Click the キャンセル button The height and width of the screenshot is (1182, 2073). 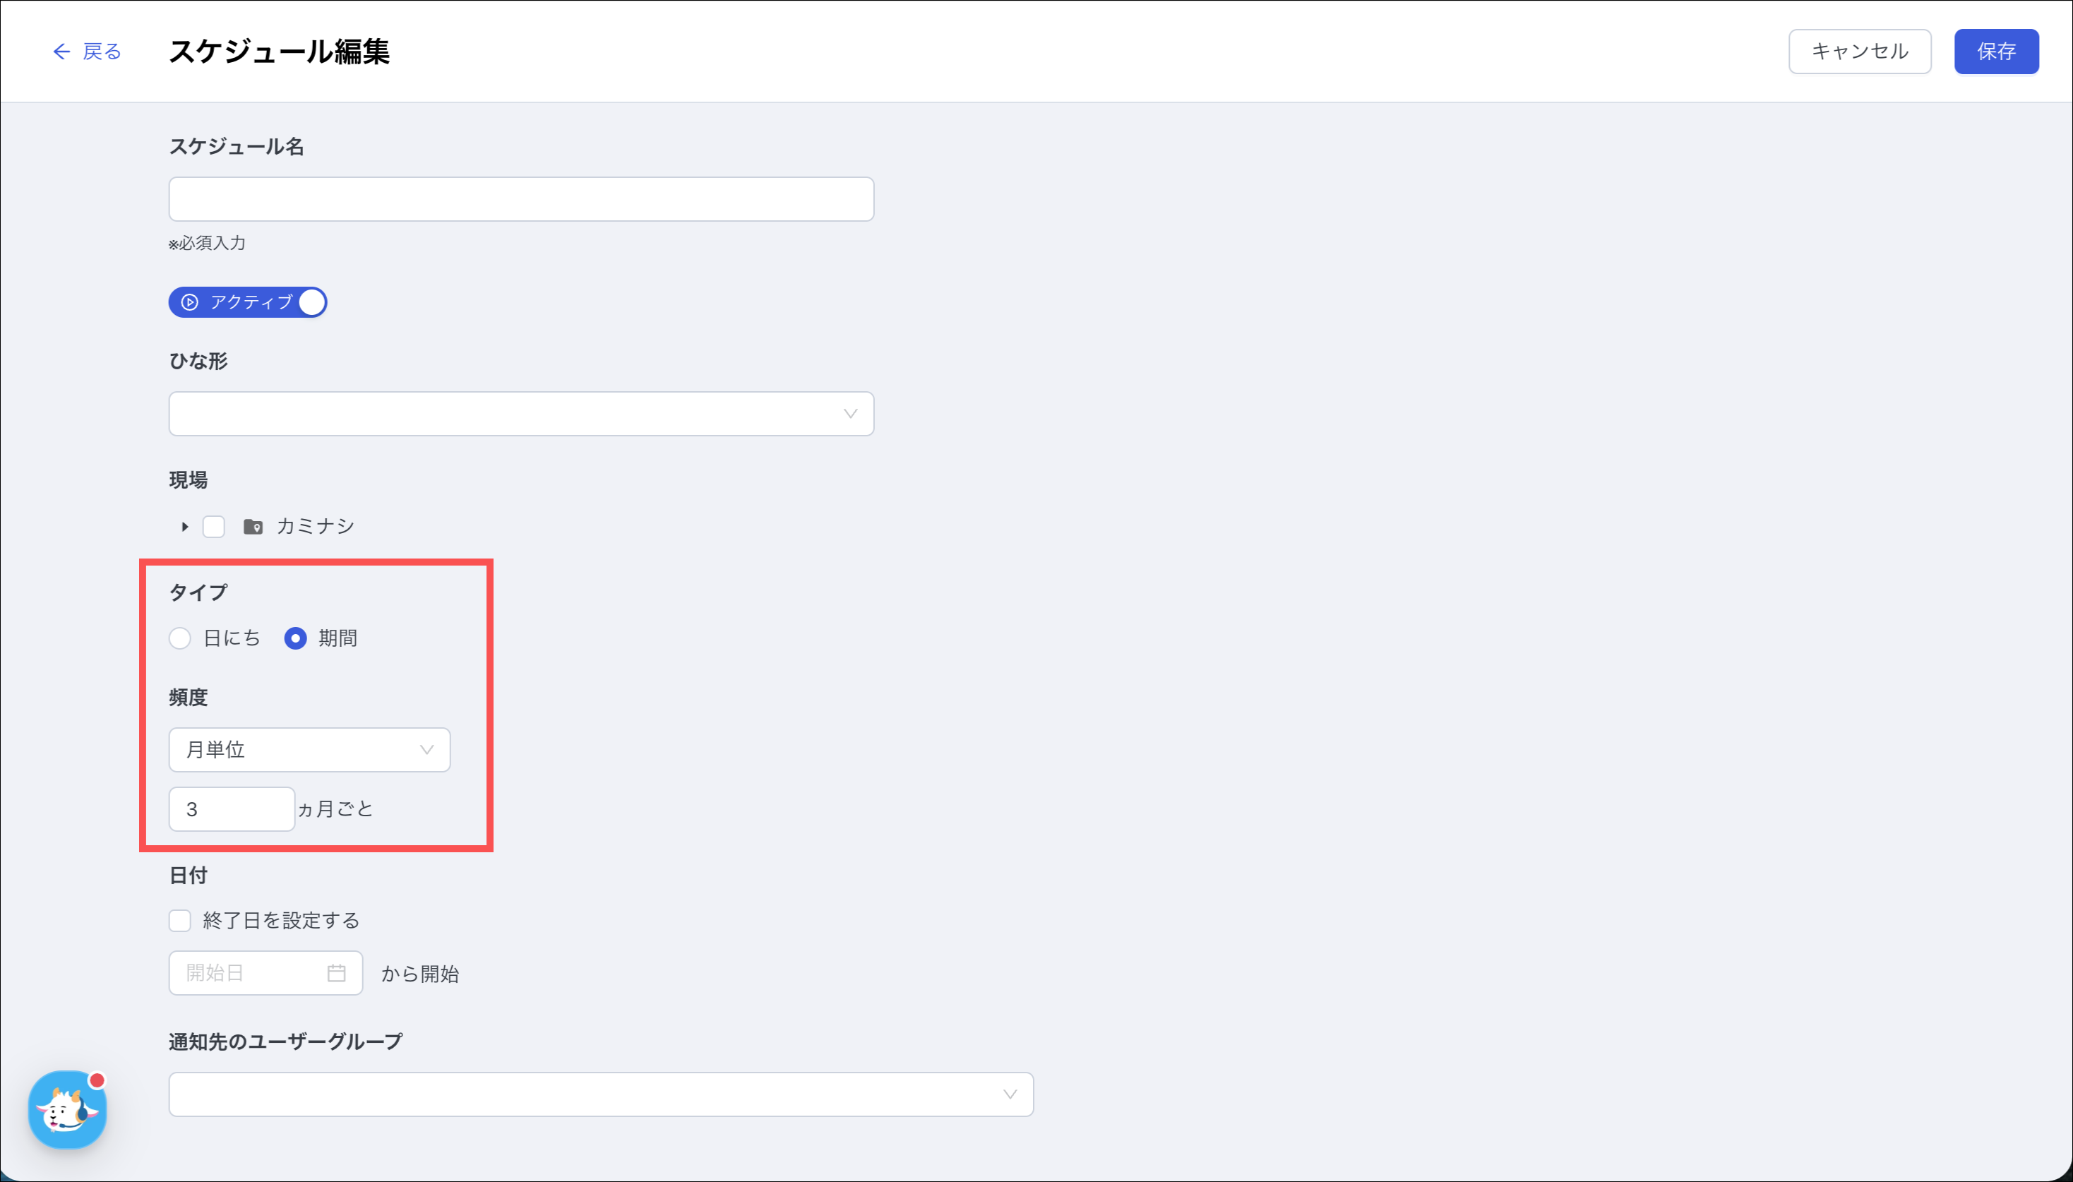(1860, 52)
